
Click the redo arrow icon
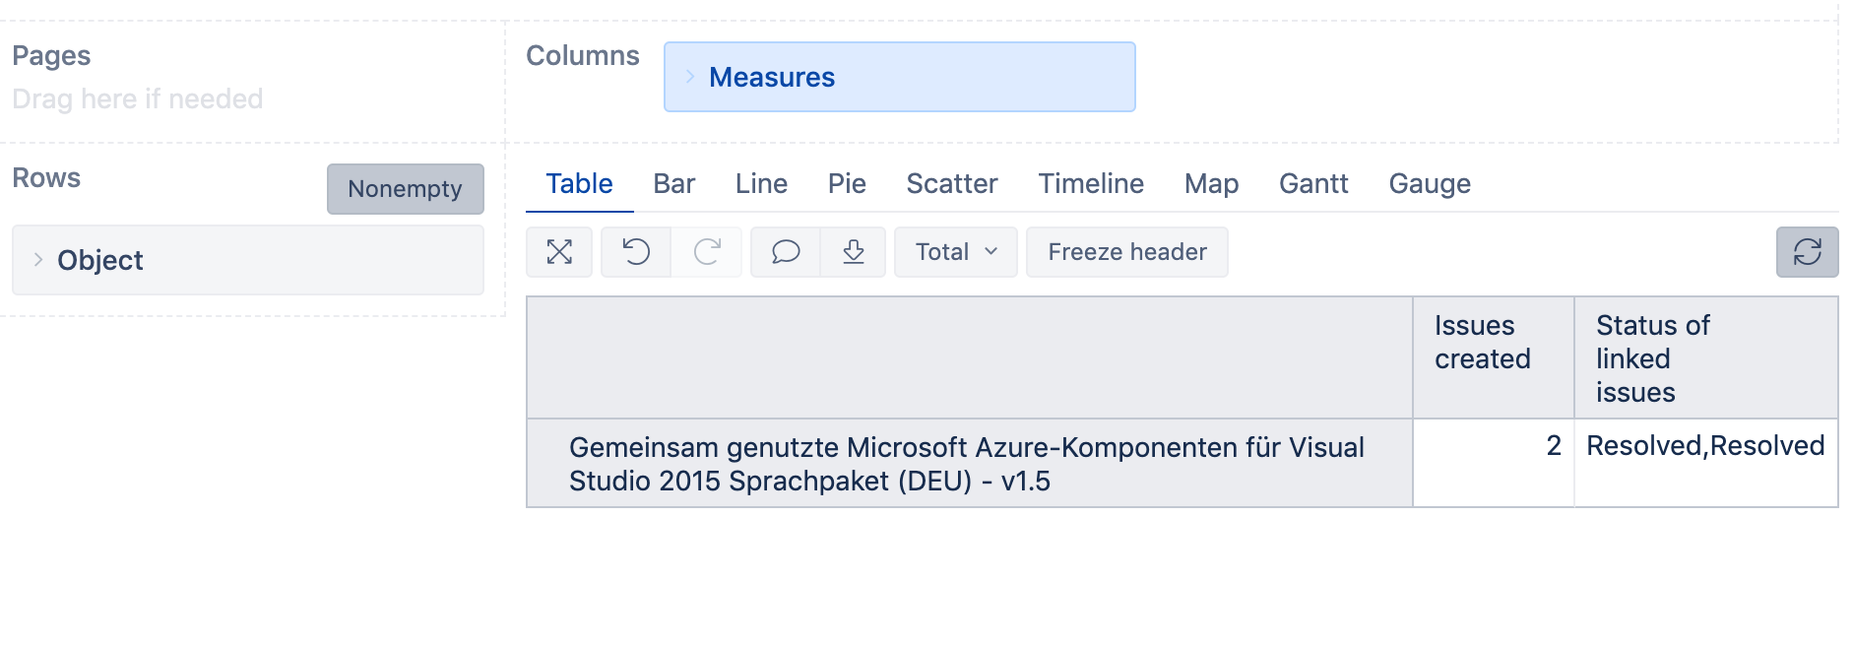pos(707,252)
